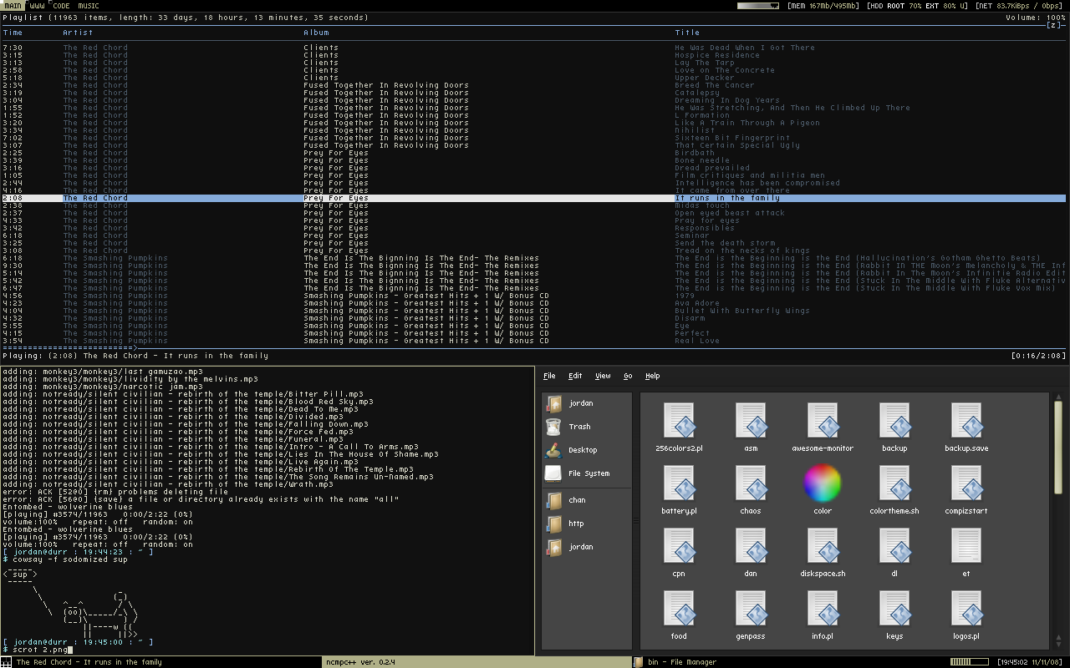Image resolution: width=1070 pixels, height=668 pixels.
Task: Open the diskspace.sh file icon
Action: [823, 546]
